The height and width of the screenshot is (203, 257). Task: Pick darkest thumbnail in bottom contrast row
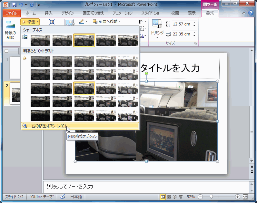(x=40, y=115)
